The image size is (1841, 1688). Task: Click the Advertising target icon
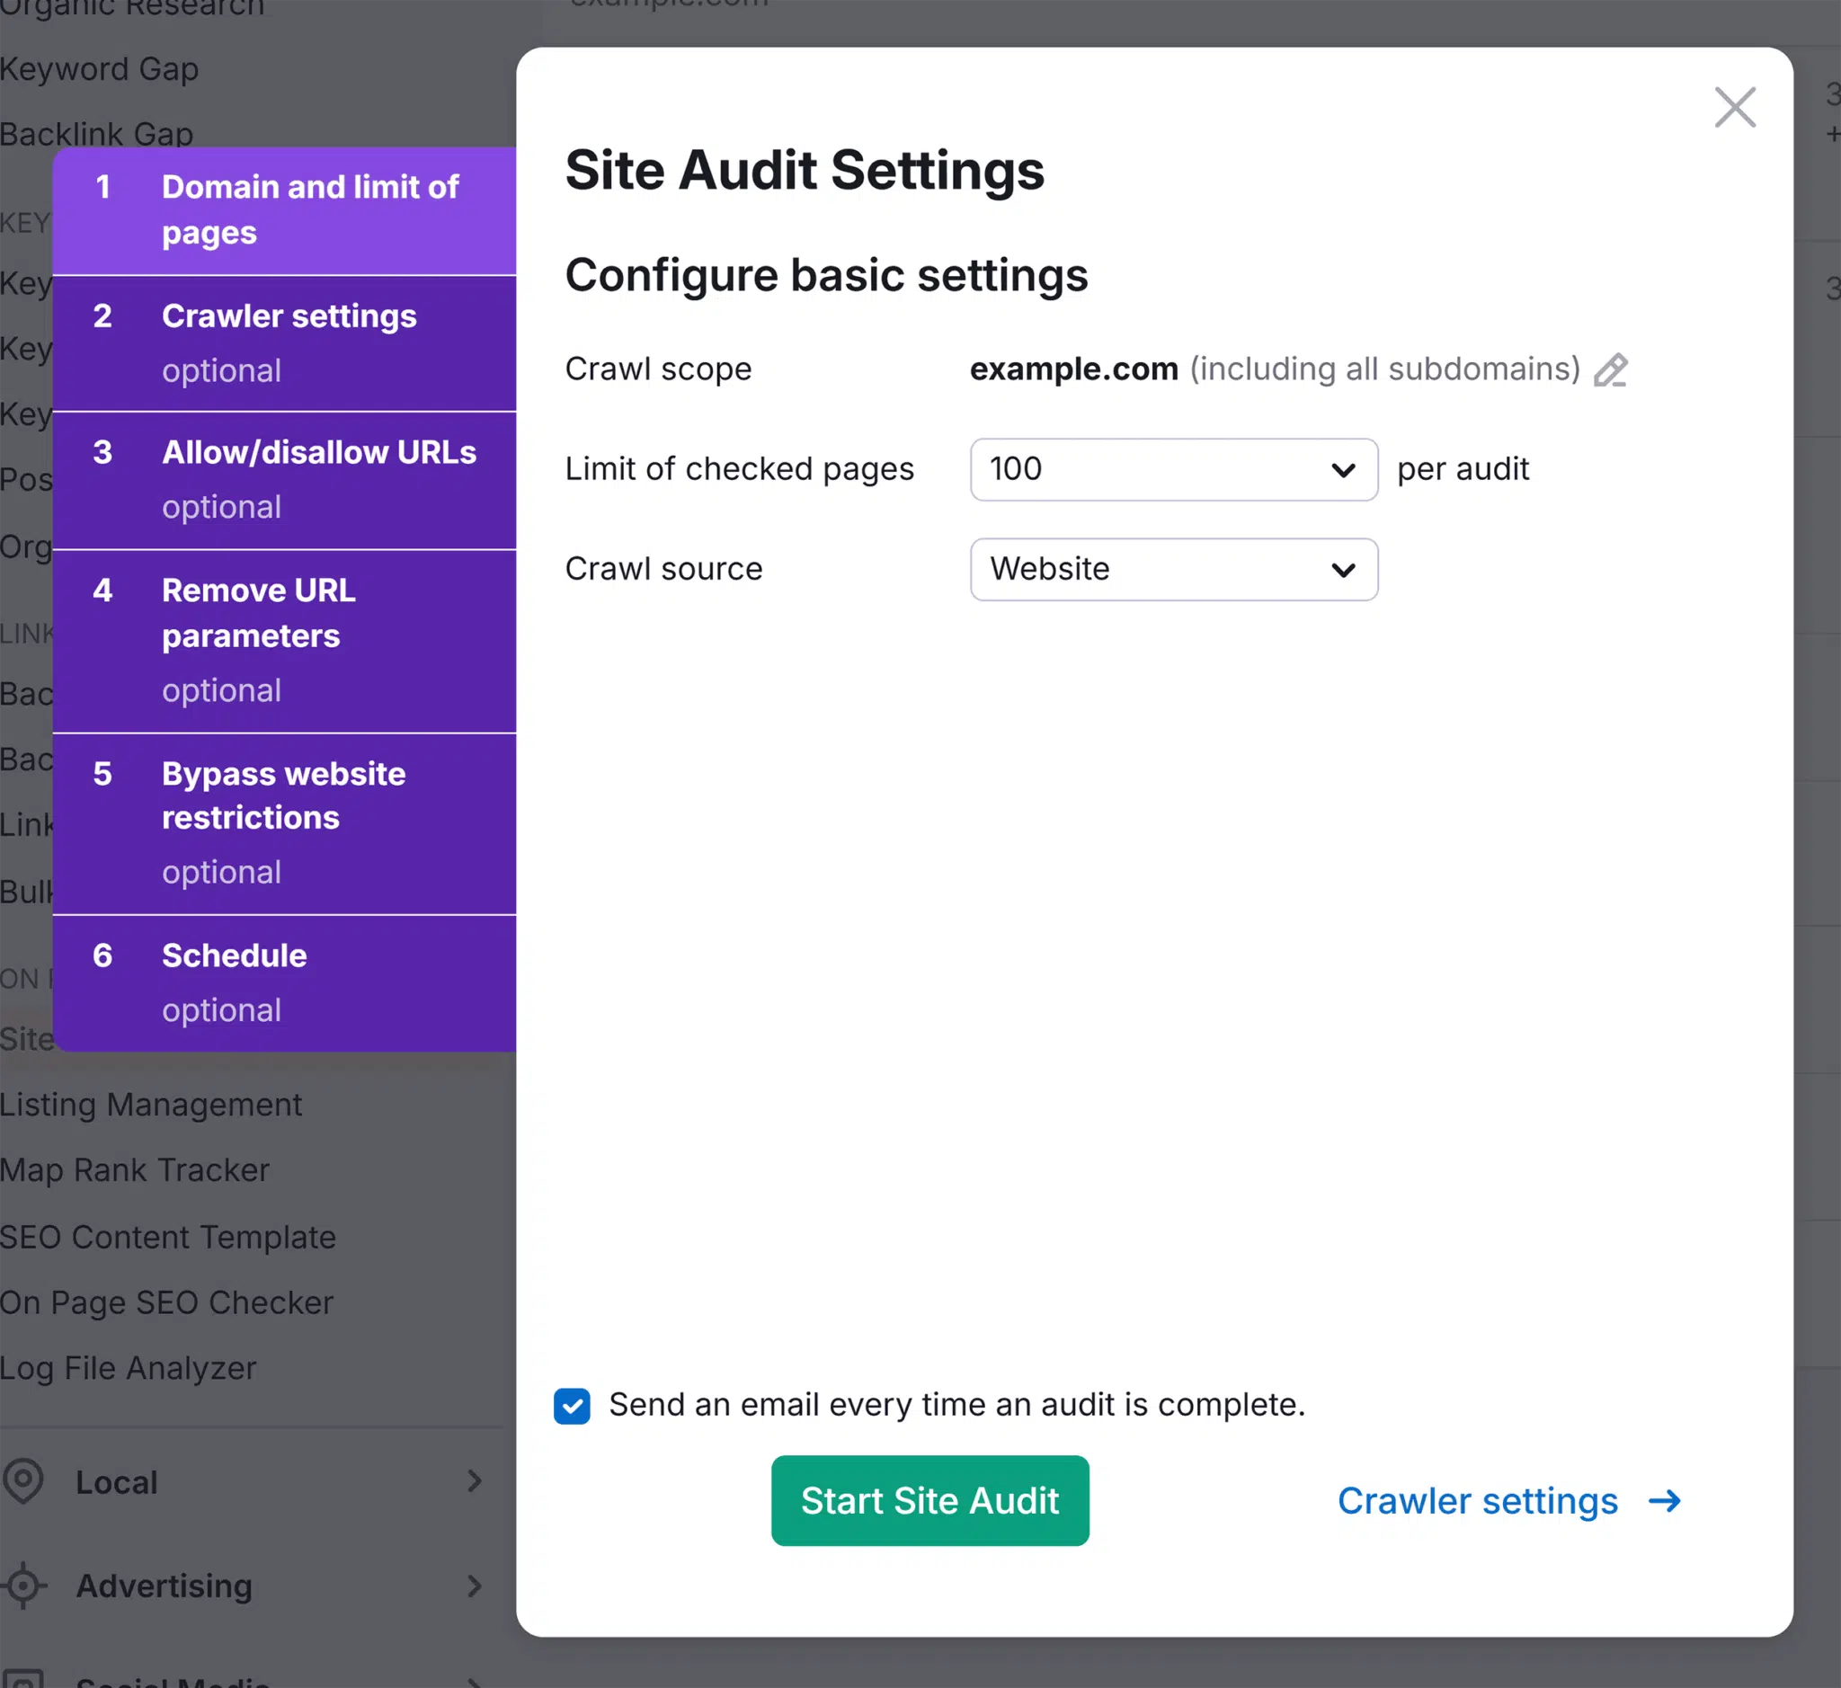point(23,1586)
